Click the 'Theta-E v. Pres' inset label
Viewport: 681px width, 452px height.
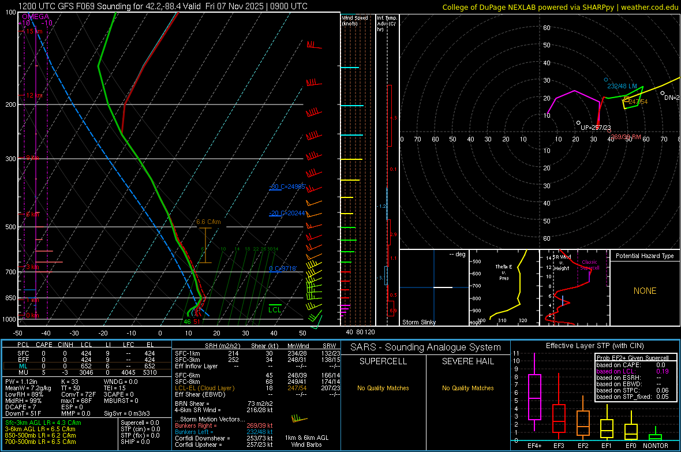click(x=504, y=272)
